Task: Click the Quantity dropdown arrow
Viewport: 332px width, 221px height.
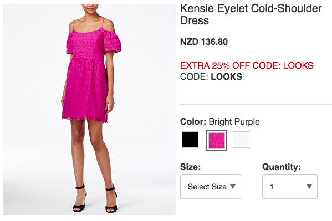Action: click(309, 187)
